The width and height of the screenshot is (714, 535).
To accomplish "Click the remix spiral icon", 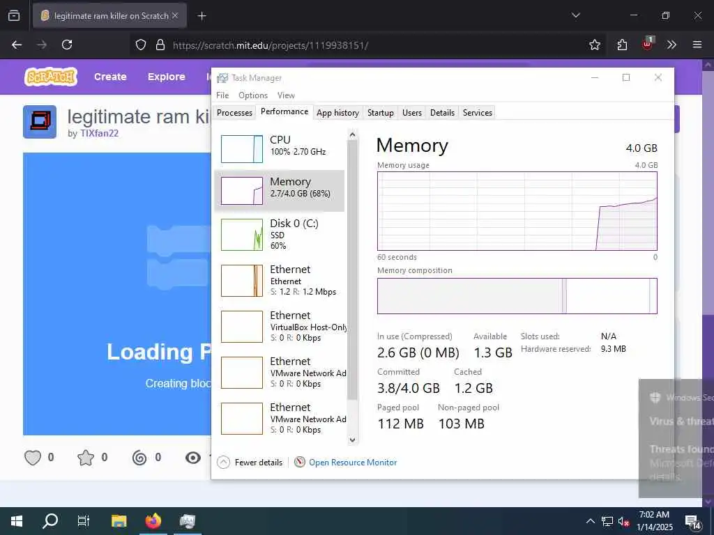I will (139, 457).
